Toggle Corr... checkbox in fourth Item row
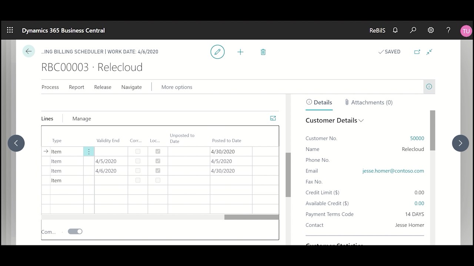The image size is (474, 266). [x=138, y=180]
